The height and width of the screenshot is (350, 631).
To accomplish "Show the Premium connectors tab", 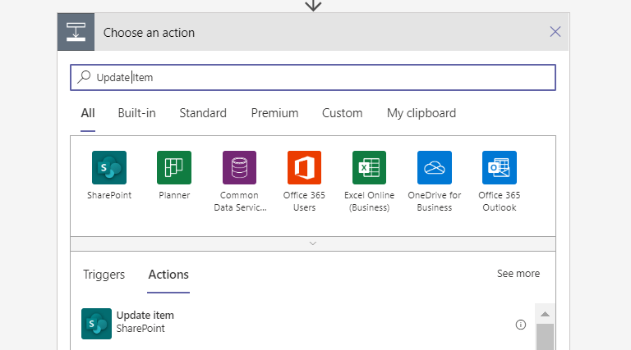I will (x=274, y=113).
